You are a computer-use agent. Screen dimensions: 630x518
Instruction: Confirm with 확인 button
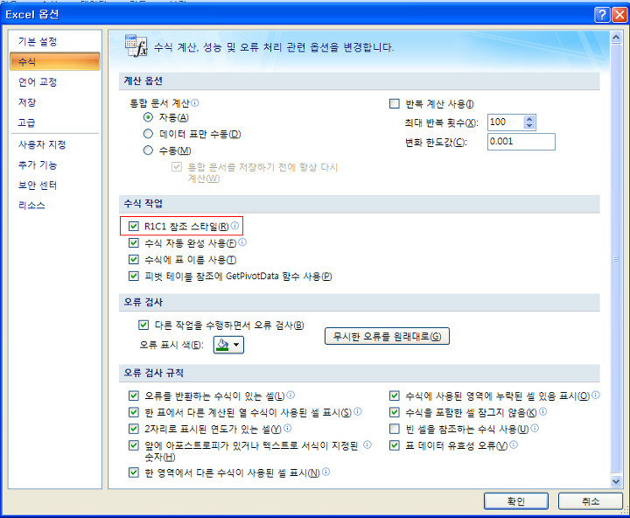(x=516, y=501)
